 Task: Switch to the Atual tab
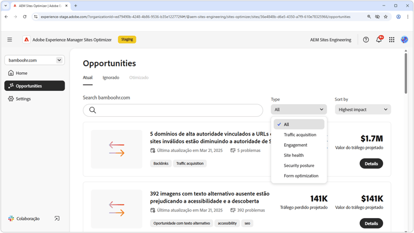[x=88, y=78]
